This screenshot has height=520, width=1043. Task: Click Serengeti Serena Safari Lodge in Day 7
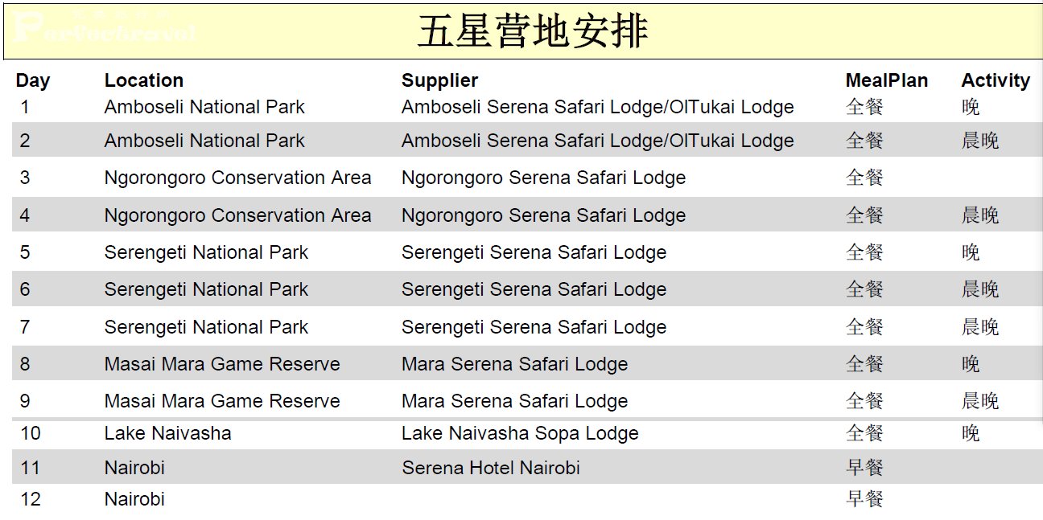point(534,327)
